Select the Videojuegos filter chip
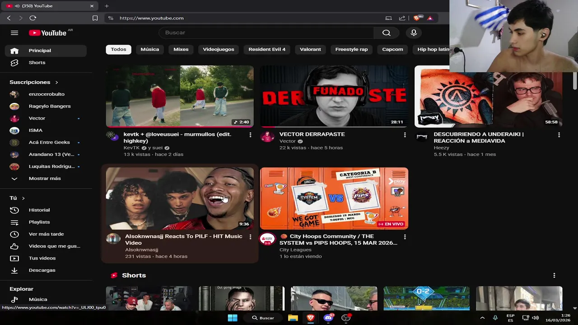This screenshot has width=578, height=325. click(219, 49)
